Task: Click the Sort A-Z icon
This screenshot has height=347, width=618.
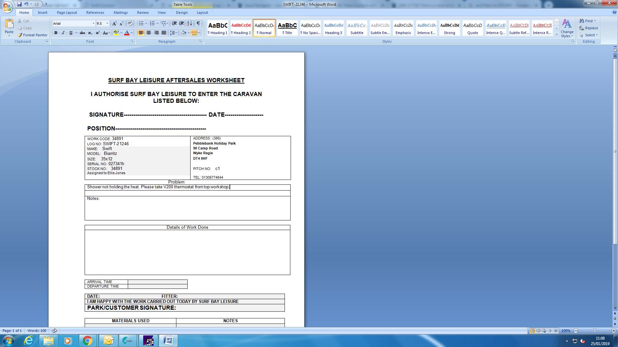Action: tap(190, 23)
